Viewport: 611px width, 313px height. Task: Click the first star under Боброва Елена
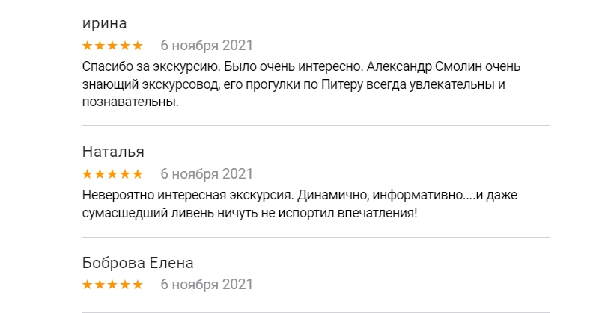88,285
